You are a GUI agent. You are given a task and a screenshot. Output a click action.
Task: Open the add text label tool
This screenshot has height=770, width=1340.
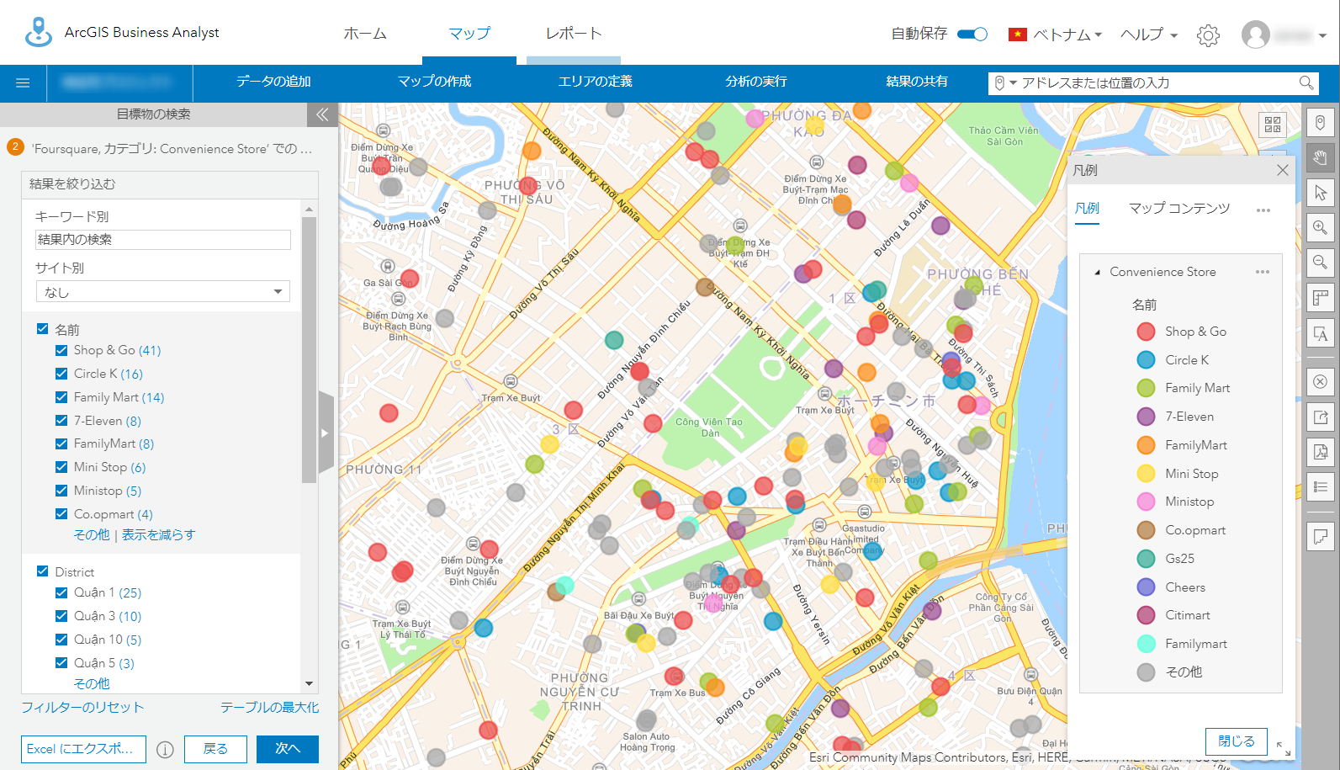click(1321, 333)
